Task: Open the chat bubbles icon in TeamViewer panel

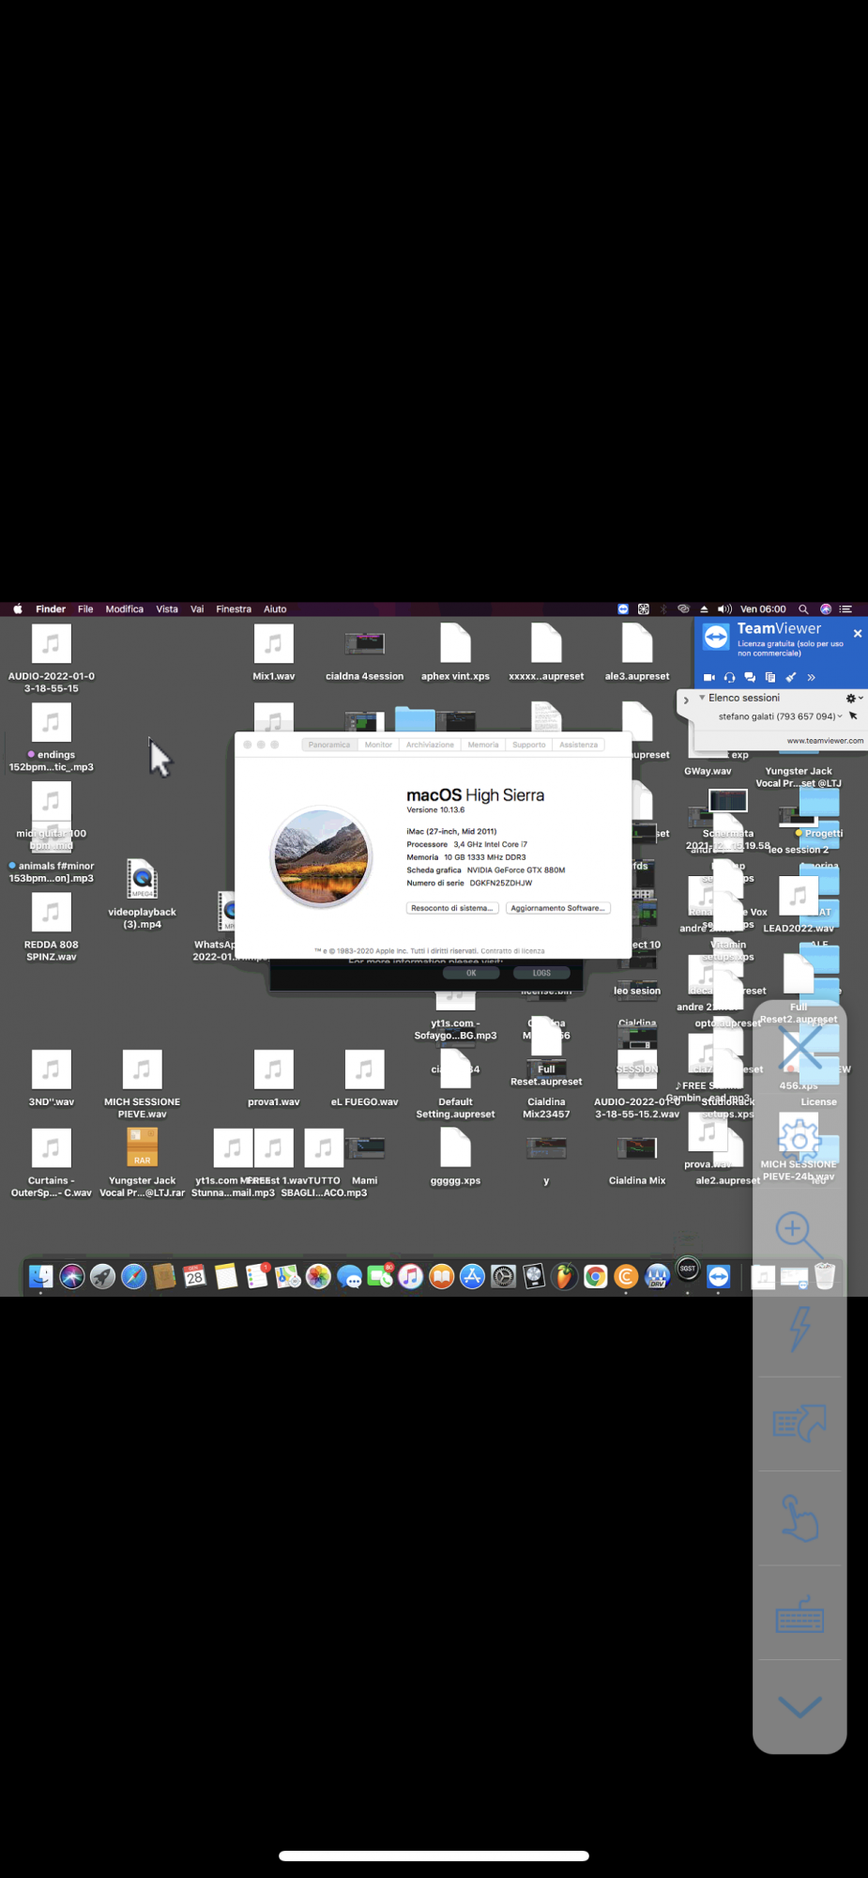Action: click(750, 677)
